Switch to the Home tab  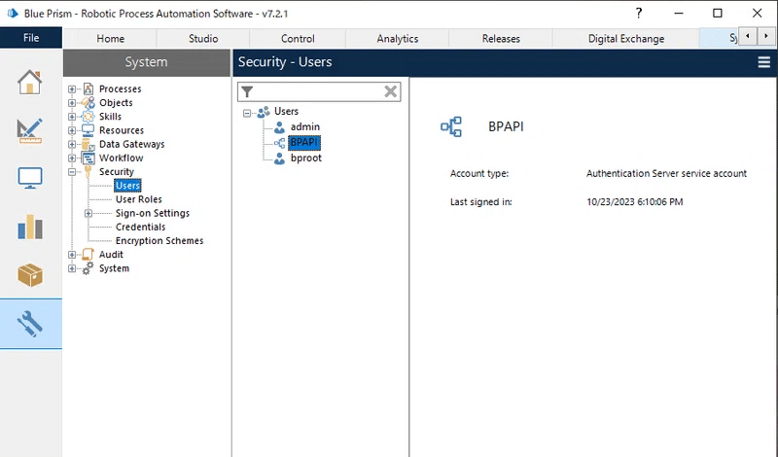tap(110, 39)
